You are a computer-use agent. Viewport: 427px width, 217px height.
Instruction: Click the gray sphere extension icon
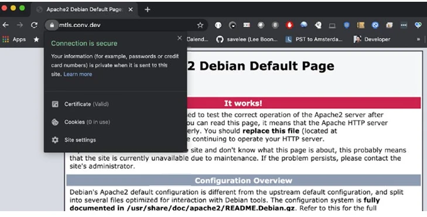coord(261,25)
